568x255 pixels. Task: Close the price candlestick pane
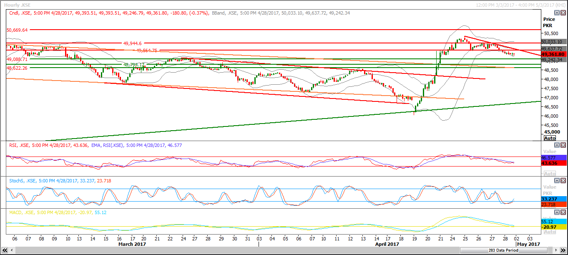[x=563, y=13]
